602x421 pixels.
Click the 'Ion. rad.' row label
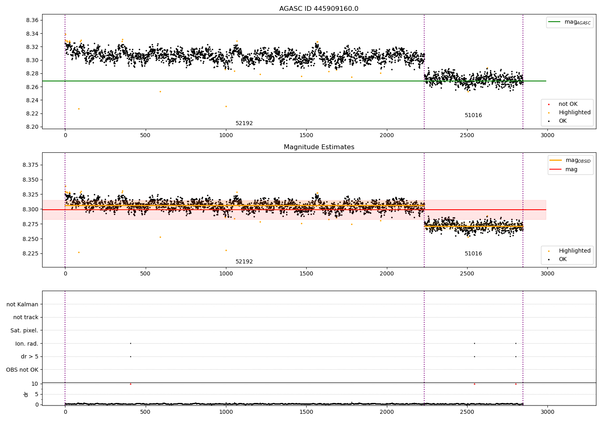(27, 344)
